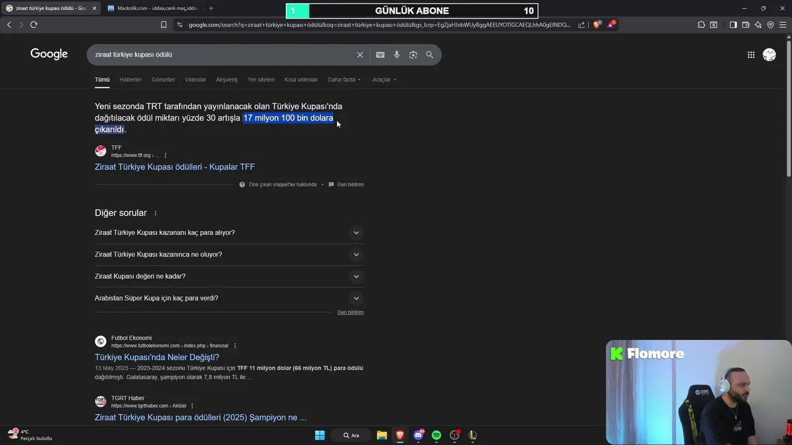
Task: Open the weather widget on taskbar
Action: click(x=30, y=435)
